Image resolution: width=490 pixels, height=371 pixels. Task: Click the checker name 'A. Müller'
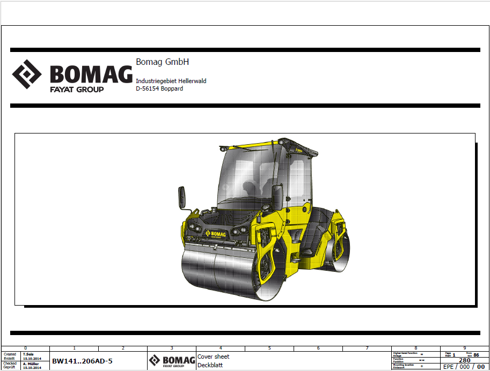(31, 364)
